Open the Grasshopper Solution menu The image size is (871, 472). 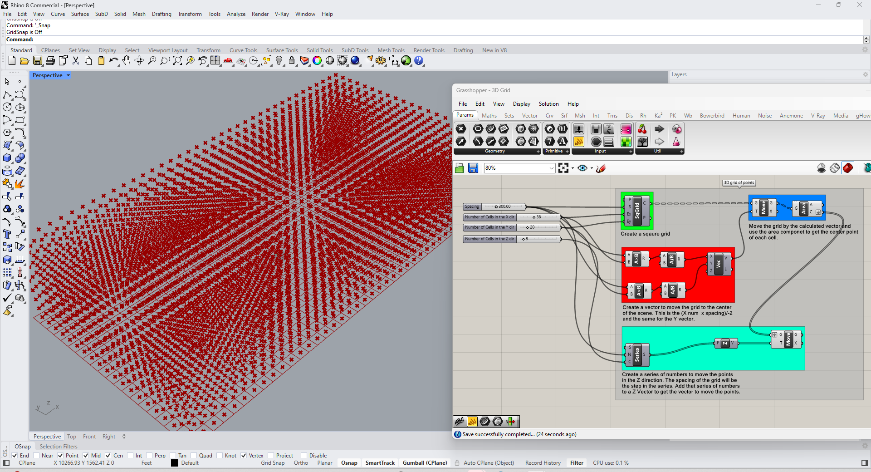coord(548,104)
